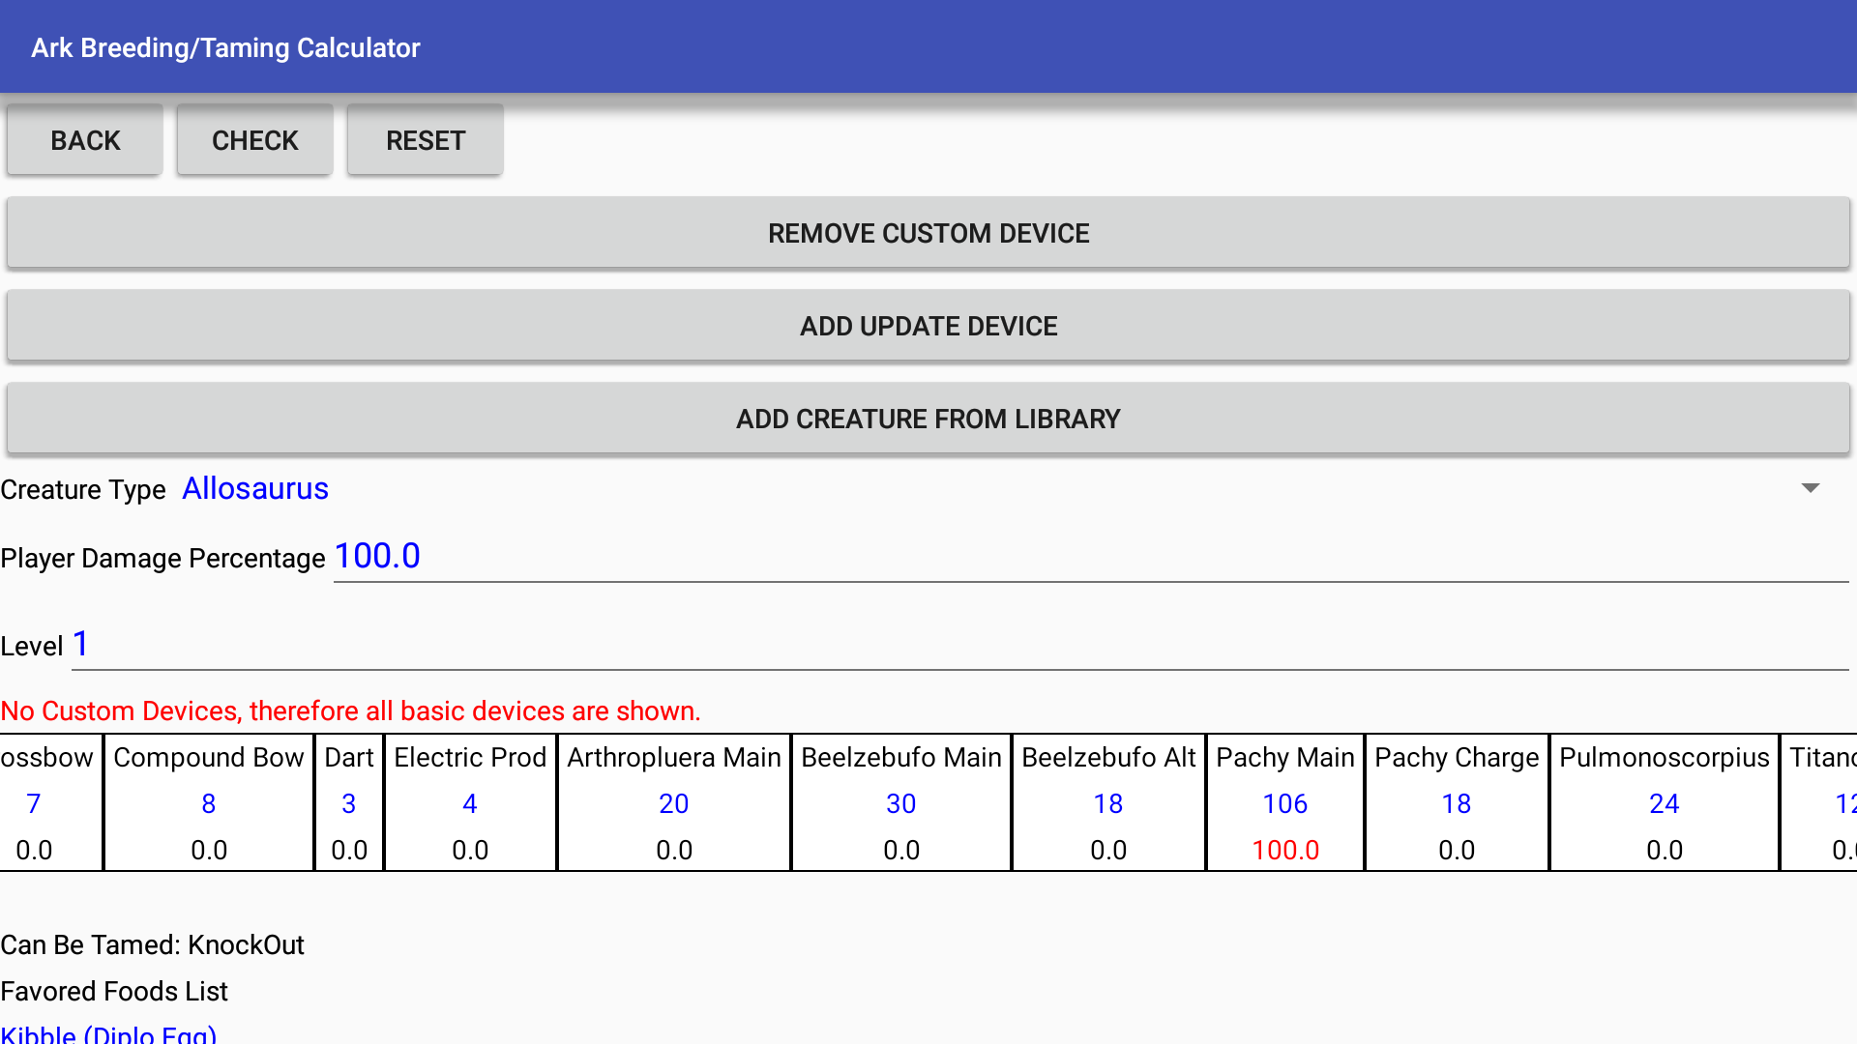1857x1044 pixels.
Task: Edit Crossbow hit count 7
Action: [x=34, y=803]
